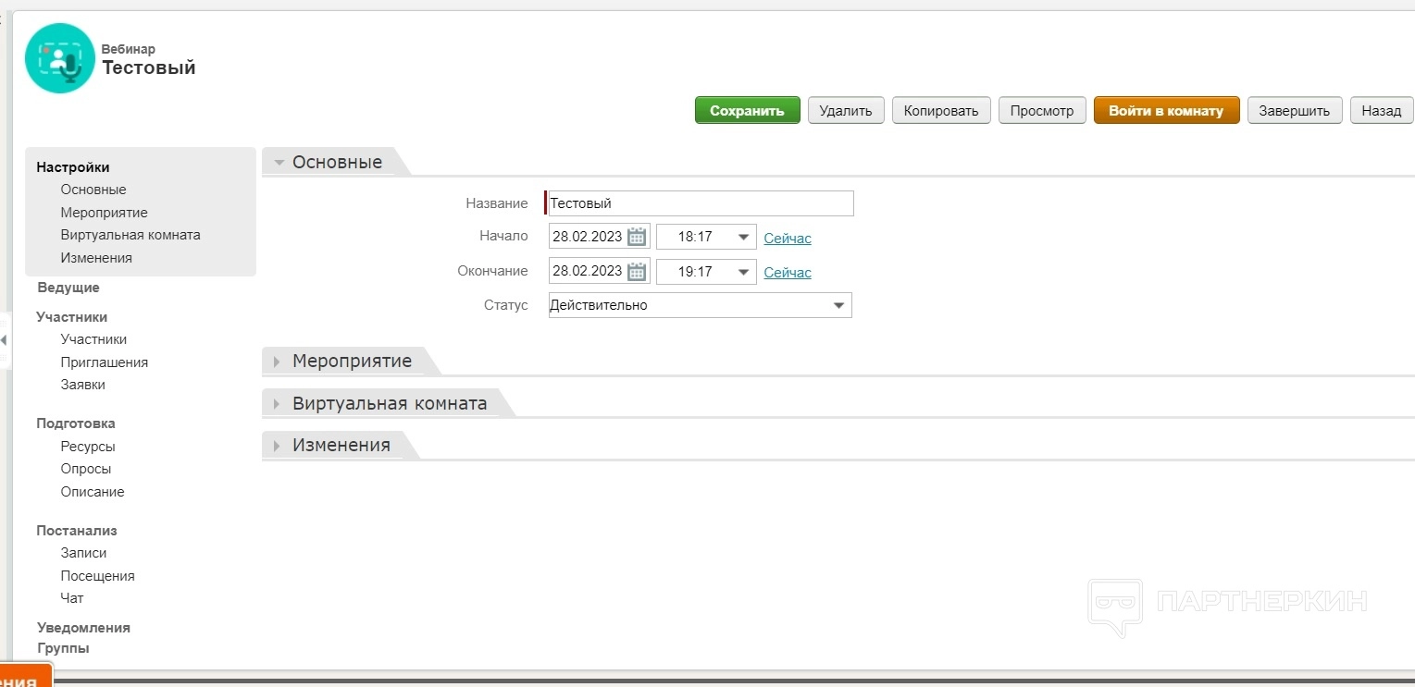Open Виртуальная комната in the sidebar
This screenshot has width=1415, height=687.
[x=130, y=235]
